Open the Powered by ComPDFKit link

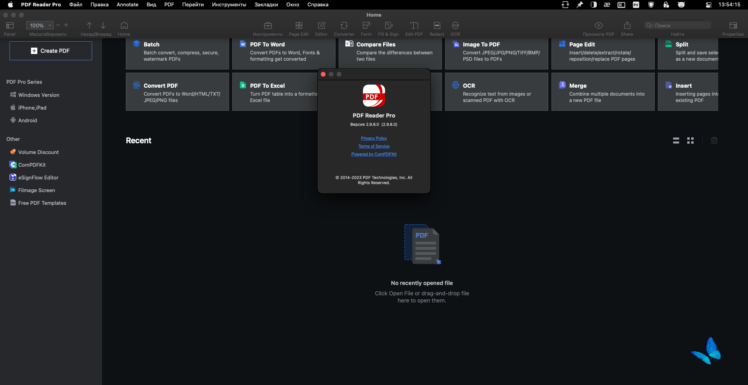374,154
